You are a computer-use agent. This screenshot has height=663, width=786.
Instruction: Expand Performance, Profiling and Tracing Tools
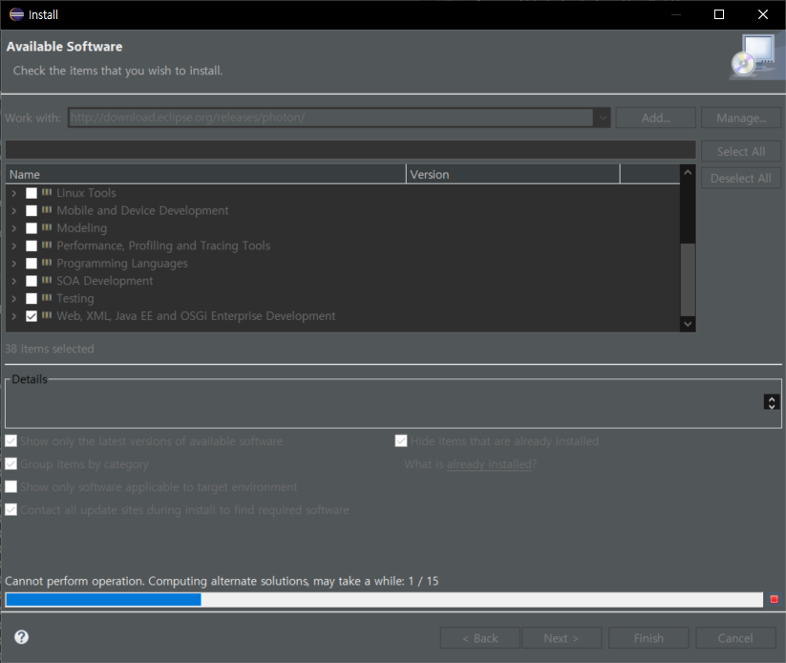14,246
